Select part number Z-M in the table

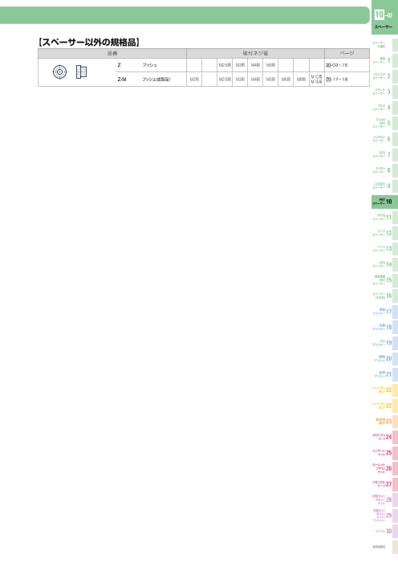click(122, 80)
